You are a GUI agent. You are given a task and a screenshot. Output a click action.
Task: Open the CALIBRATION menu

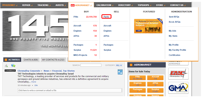[105, 5]
